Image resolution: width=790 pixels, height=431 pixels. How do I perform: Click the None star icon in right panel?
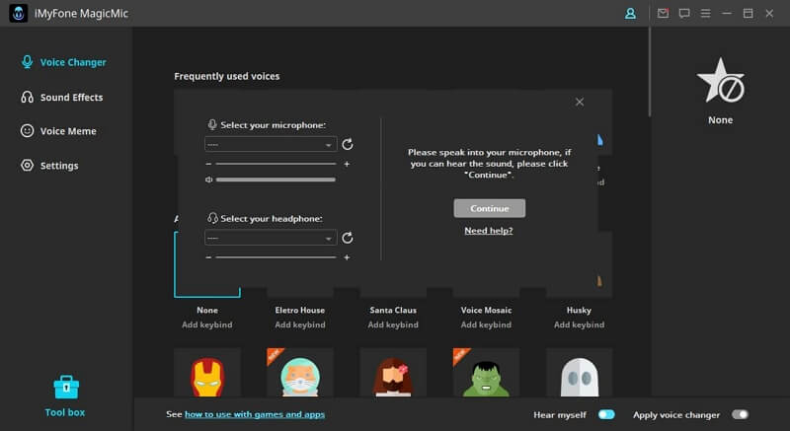[x=721, y=81]
